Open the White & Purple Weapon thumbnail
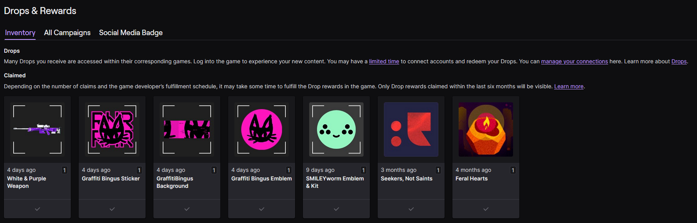 37,129
